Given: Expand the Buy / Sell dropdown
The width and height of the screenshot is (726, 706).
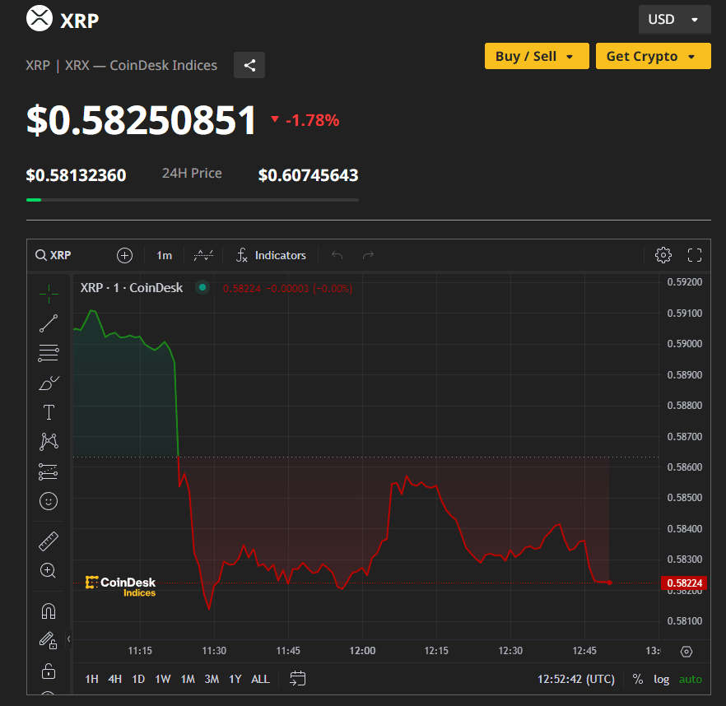Looking at the screenshot, I should tap(537, 56).
